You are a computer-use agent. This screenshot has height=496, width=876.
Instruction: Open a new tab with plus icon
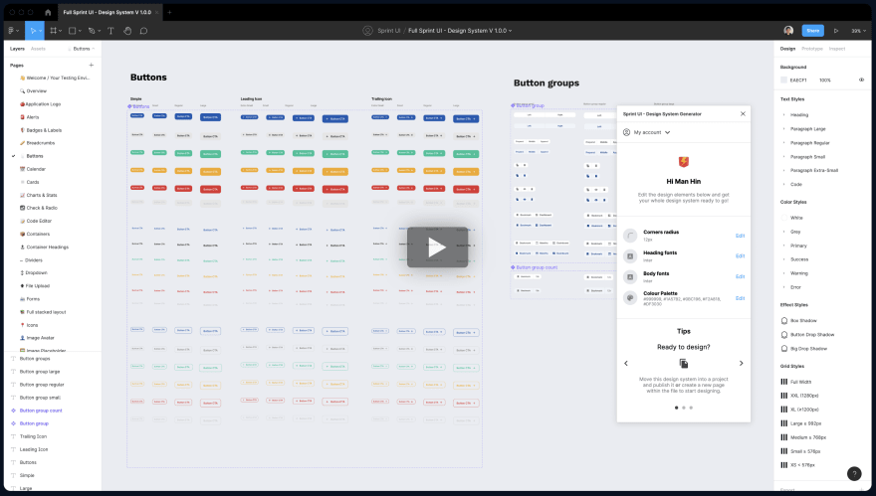tap(170, 12)
